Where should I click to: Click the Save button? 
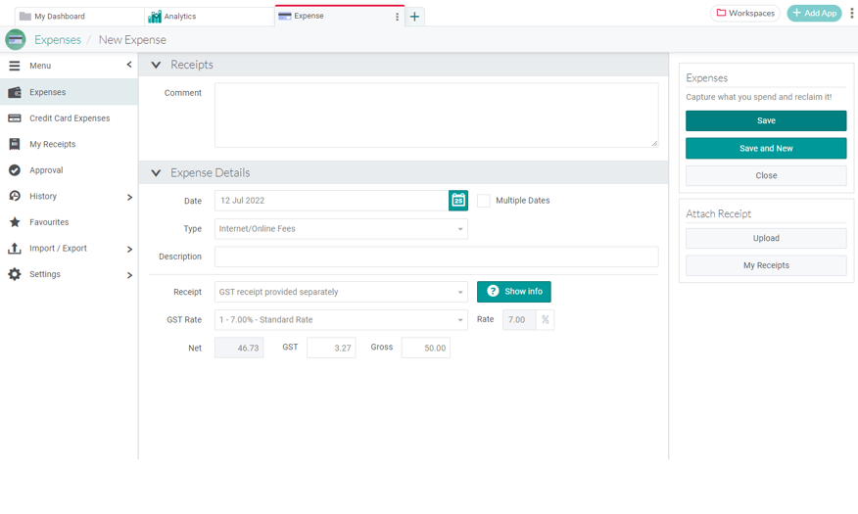click(766, 120)
